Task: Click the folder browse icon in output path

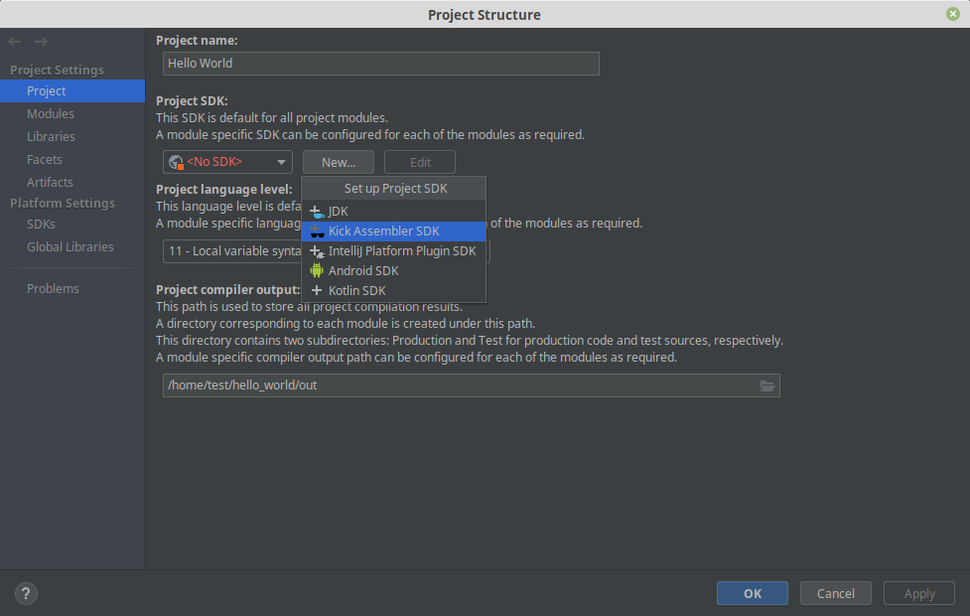Action: pos(767,385)
